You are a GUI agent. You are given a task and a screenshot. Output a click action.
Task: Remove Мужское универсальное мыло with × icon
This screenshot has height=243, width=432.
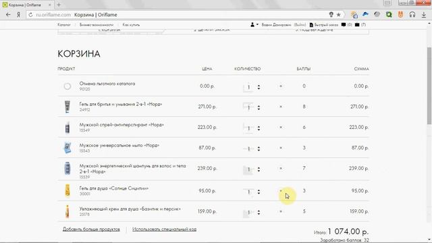pos(281,148)
